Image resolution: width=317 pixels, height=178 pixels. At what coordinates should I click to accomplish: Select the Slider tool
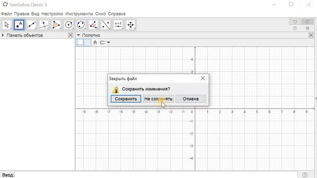point(118,25)
